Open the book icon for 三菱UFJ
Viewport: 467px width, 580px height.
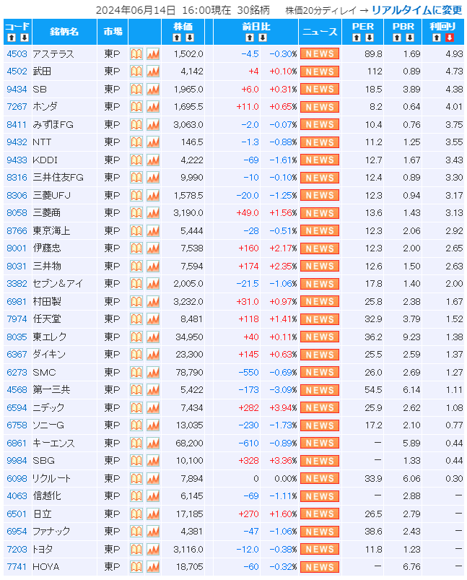point(136,195)
